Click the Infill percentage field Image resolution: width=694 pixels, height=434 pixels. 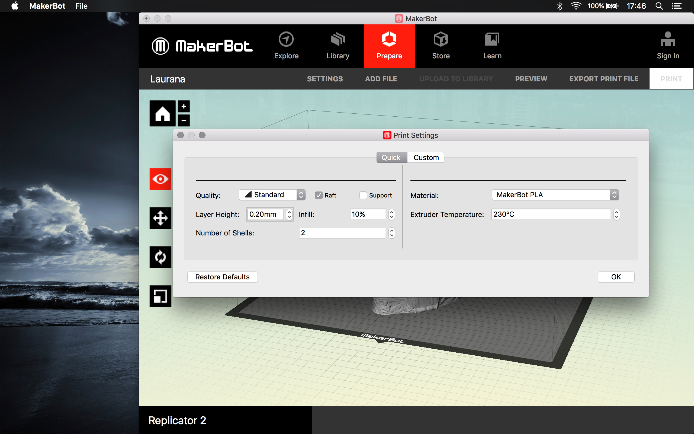tap(368, 214)
